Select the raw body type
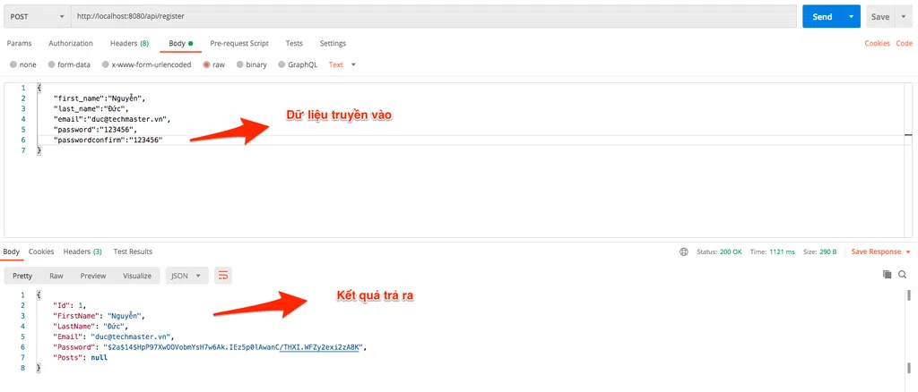918x392 pixels. coord(214,64)
